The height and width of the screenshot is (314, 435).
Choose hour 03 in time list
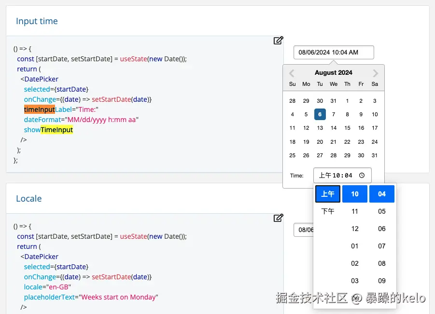pyautogui.click(x=355, y=281)
